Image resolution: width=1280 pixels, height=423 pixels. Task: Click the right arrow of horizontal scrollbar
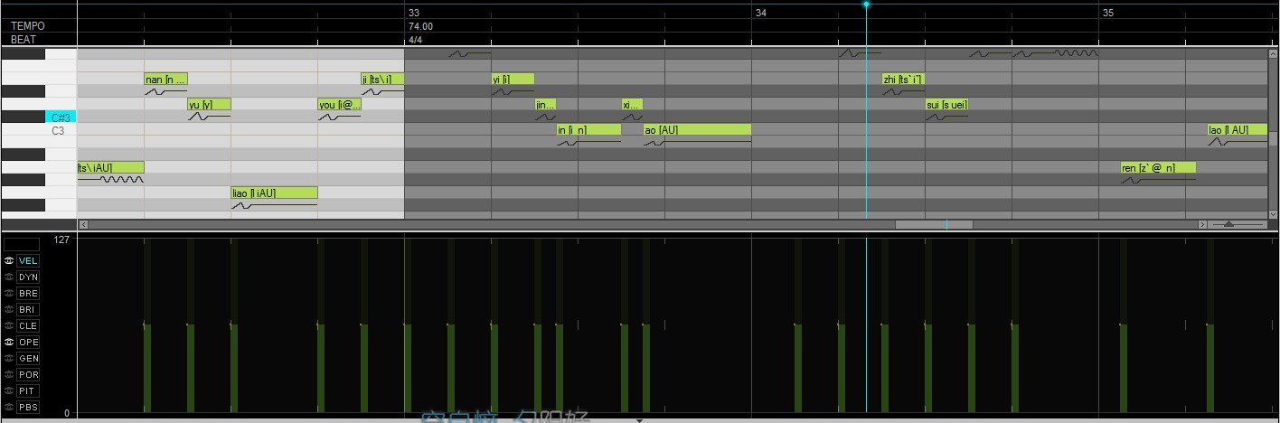pyautogui.click(x=1202, y=224)
